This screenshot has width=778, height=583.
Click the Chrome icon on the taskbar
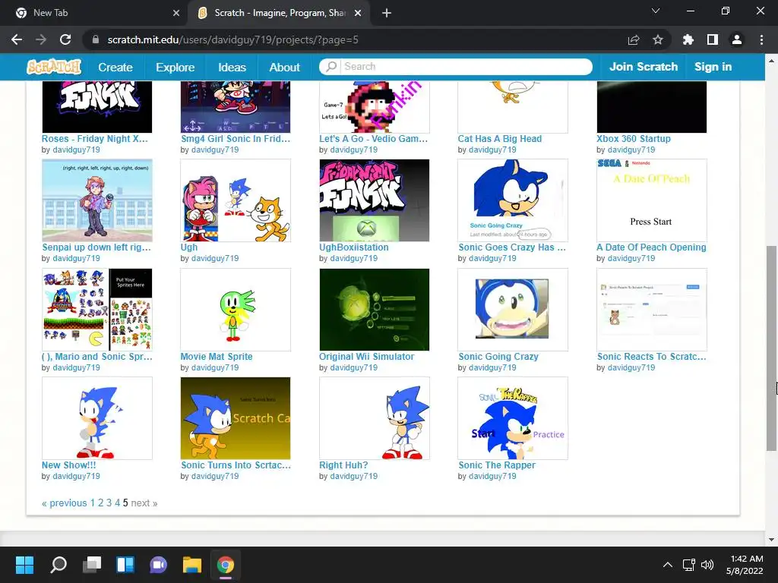pos(225,565)
